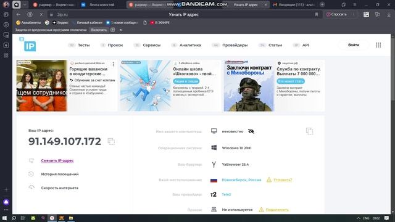Image resolution: width=395 pixels, height=222 pixels.
Task: Click the Yandex Browser taskbar icon
Action: pos(52,218)
